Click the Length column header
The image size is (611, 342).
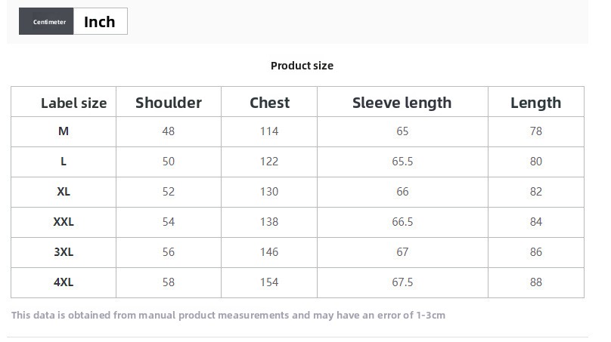536,103
